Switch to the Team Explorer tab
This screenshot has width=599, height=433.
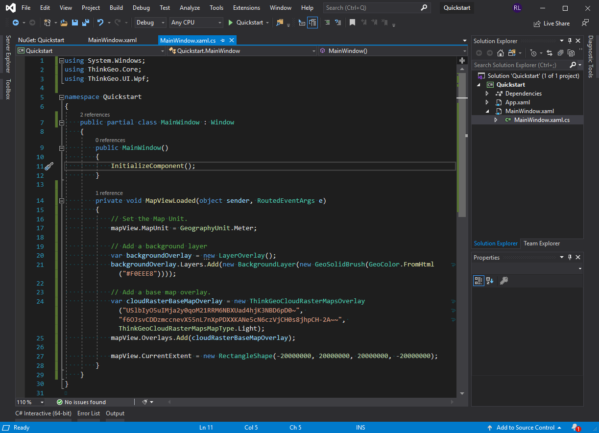[x=542, y=243]
